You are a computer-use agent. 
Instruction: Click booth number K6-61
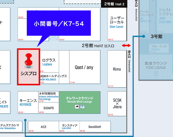point(62,131)
